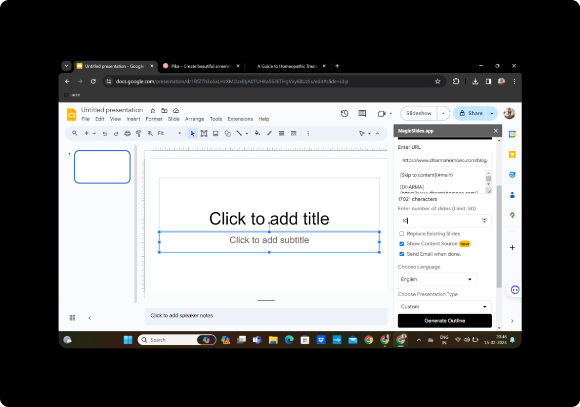Open the English language dropdown

[437, 279]
